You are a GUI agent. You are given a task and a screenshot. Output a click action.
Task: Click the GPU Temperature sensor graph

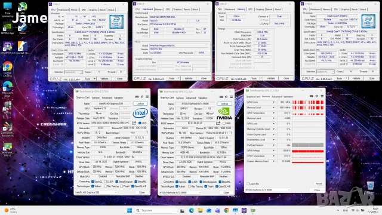coord(308,113)
